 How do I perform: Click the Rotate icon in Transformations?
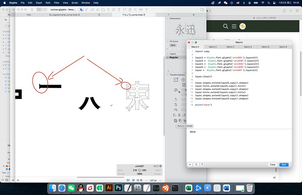[176, 99]
